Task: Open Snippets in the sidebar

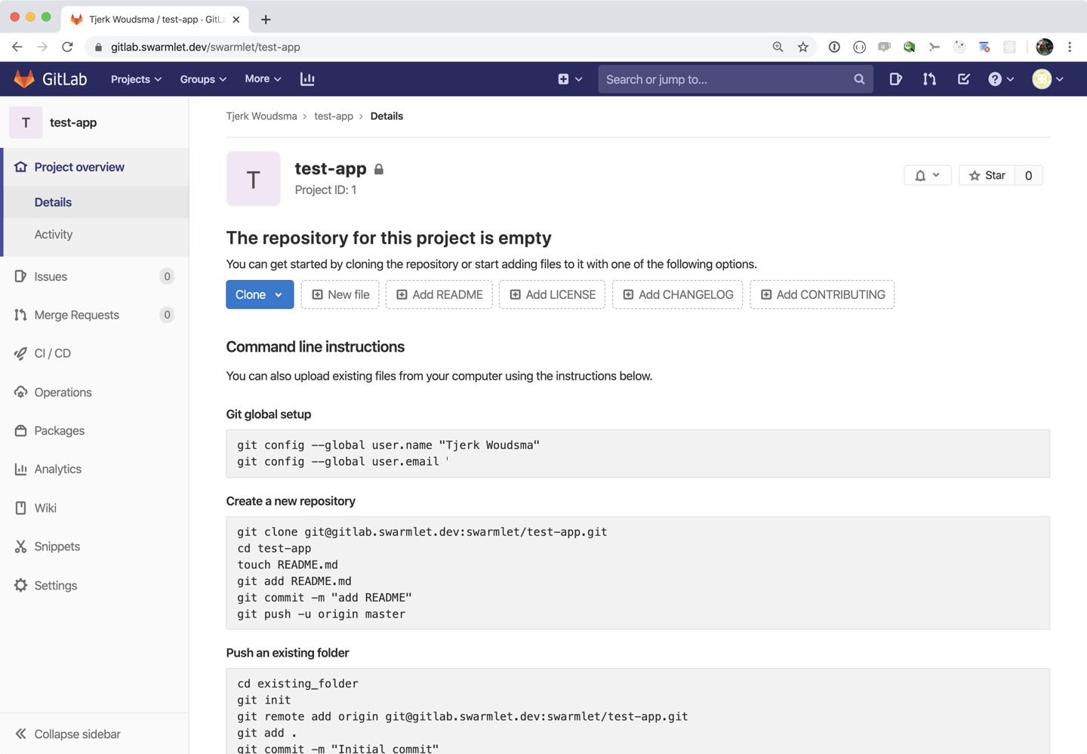Action: pos(57,546)
